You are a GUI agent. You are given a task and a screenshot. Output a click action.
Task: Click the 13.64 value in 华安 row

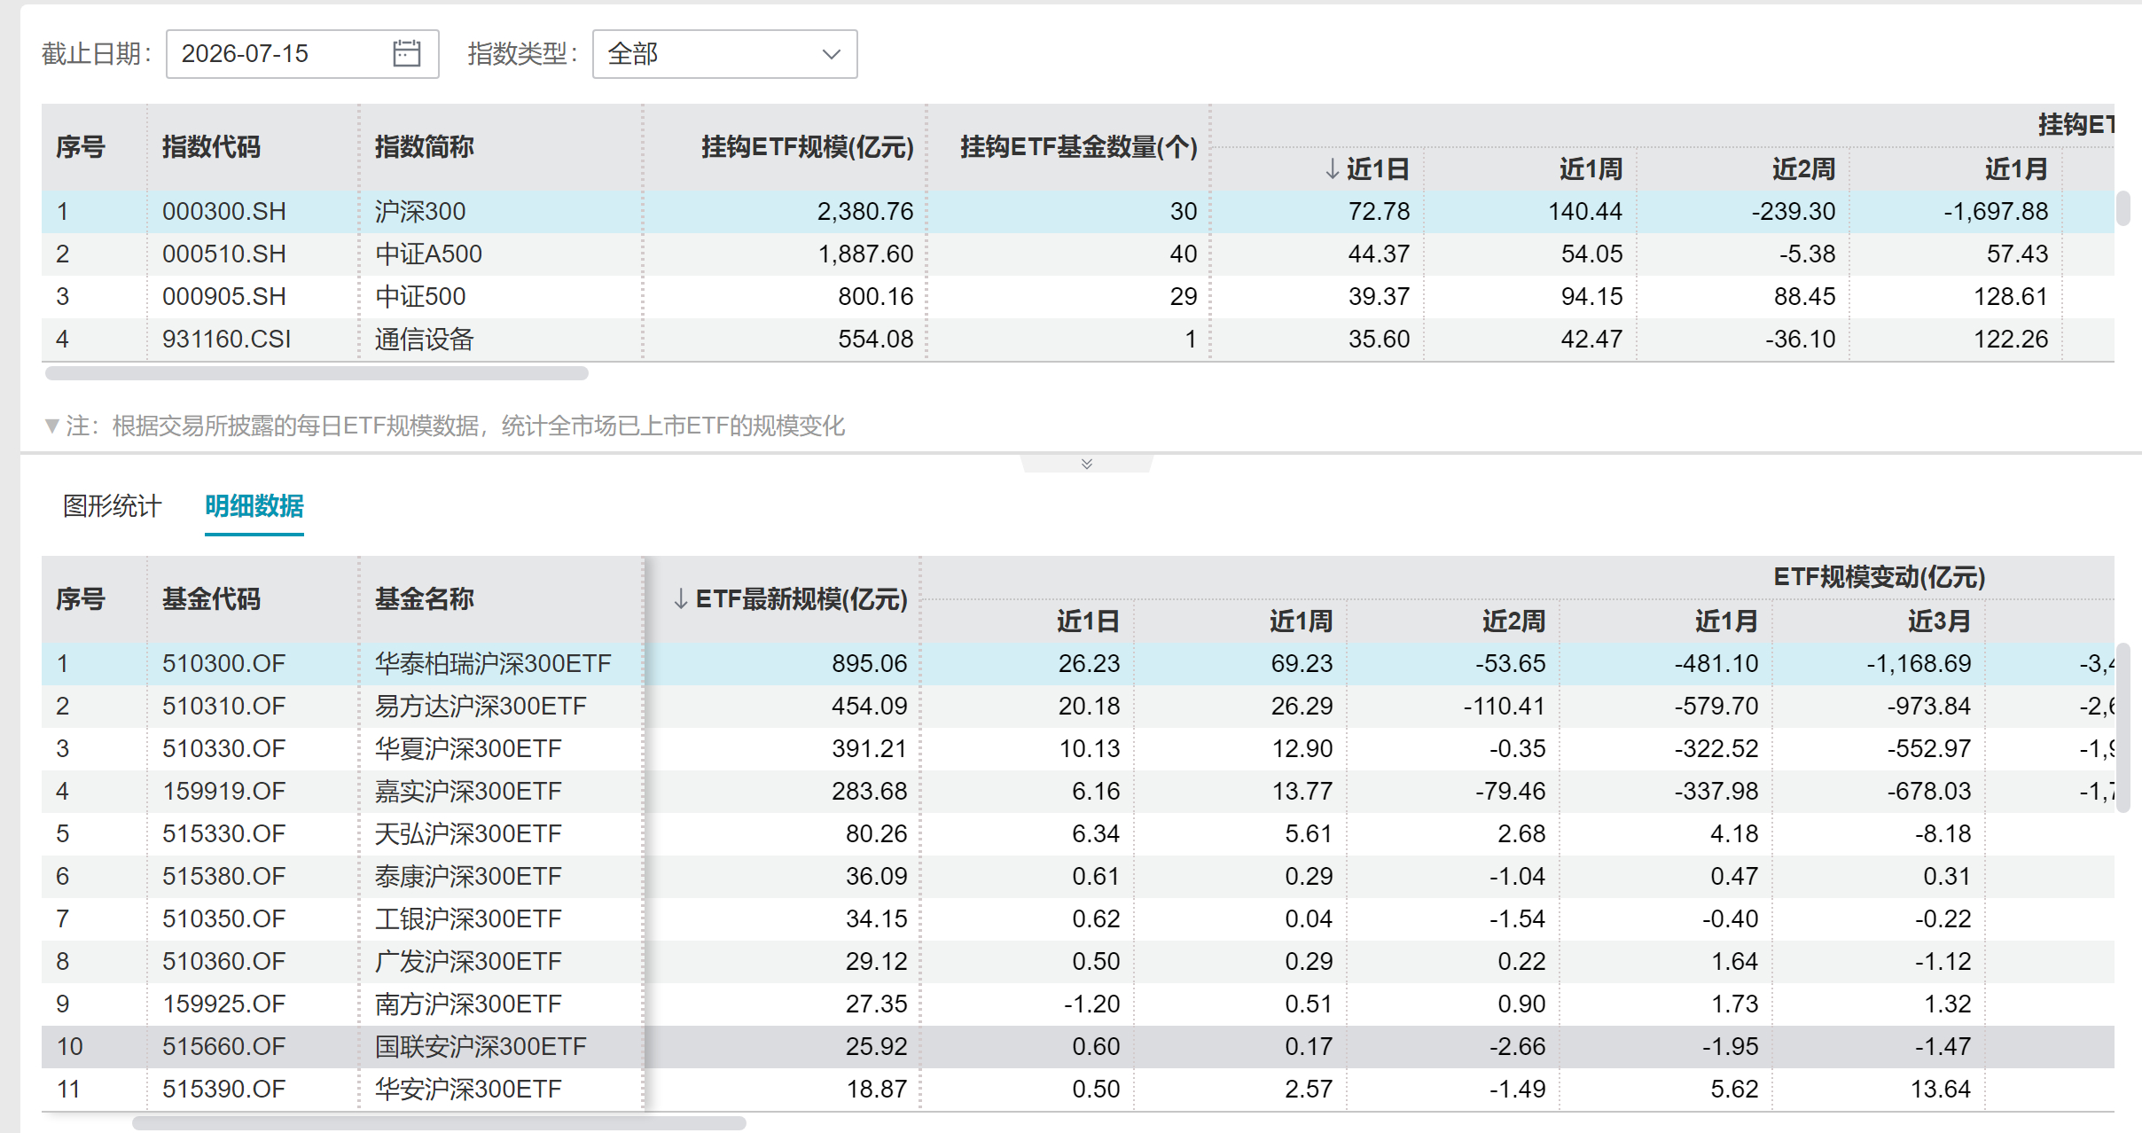pyautogui.click(x=1940, y=1089)
